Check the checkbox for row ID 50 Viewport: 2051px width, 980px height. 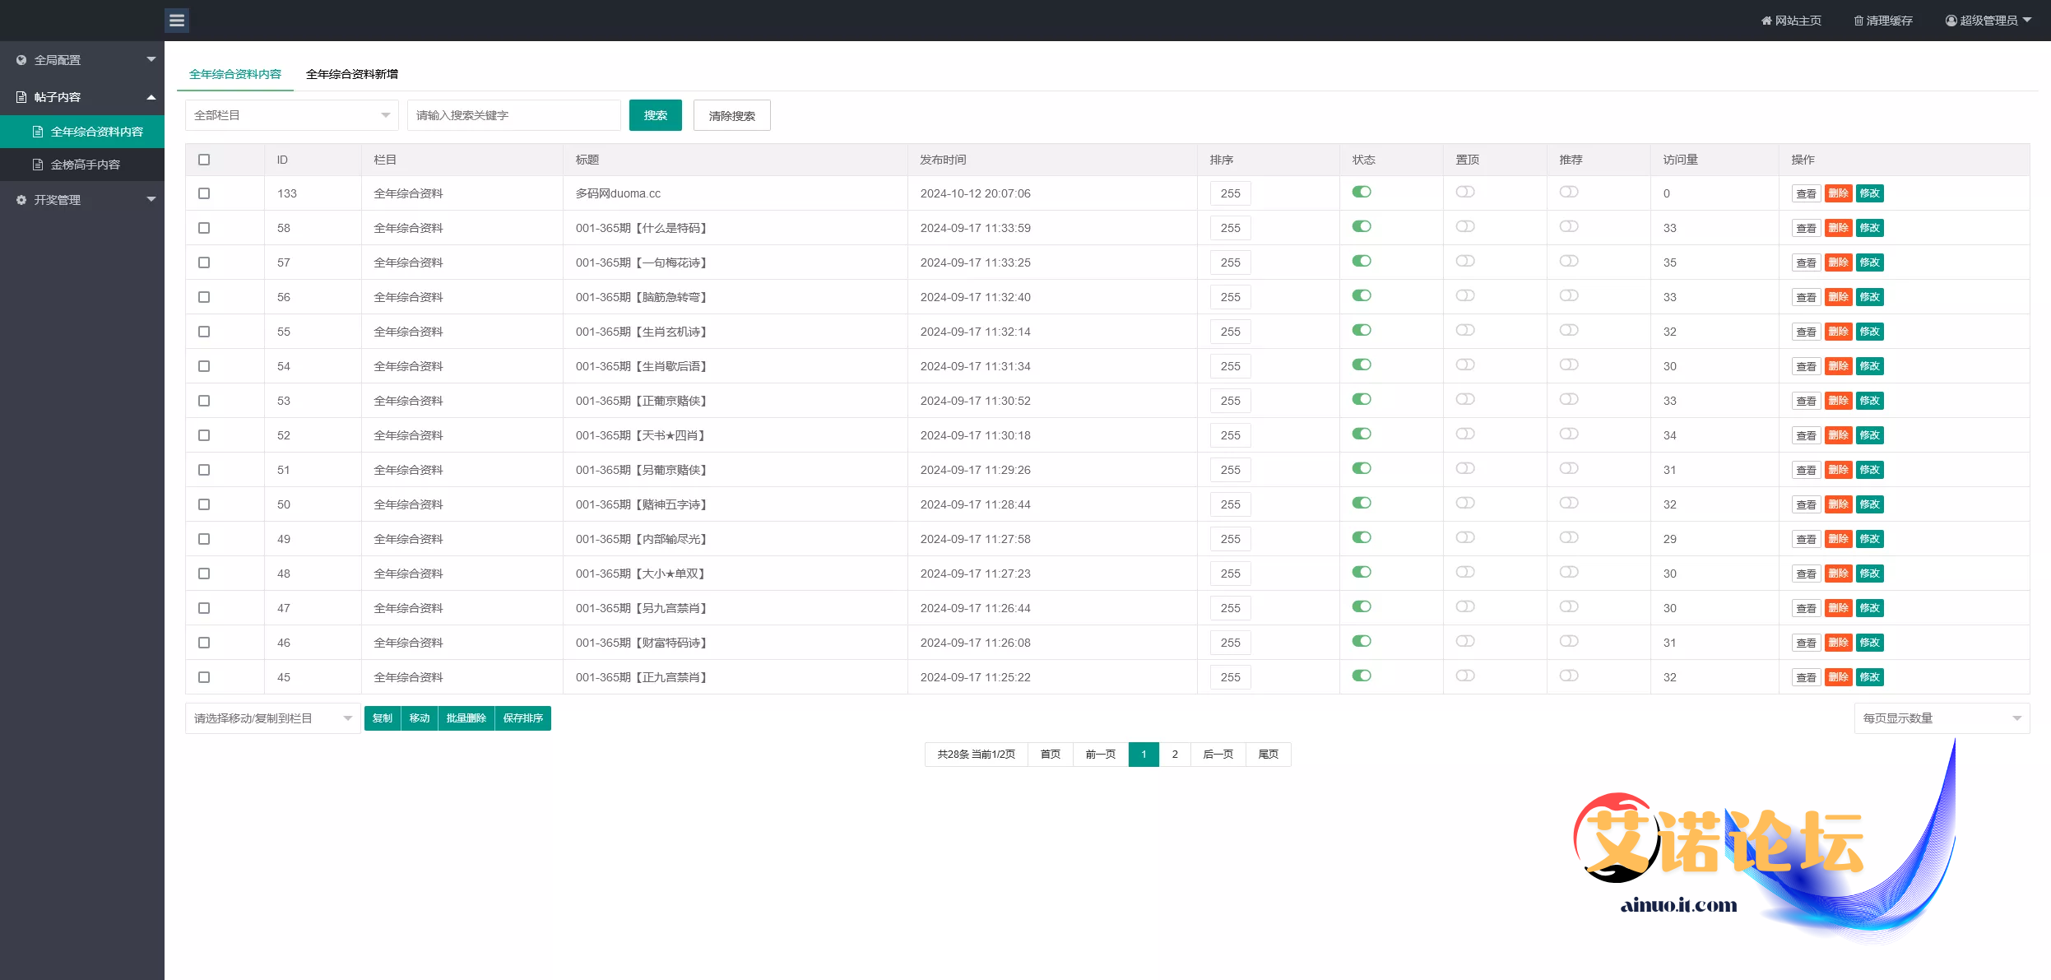[204, 504]
